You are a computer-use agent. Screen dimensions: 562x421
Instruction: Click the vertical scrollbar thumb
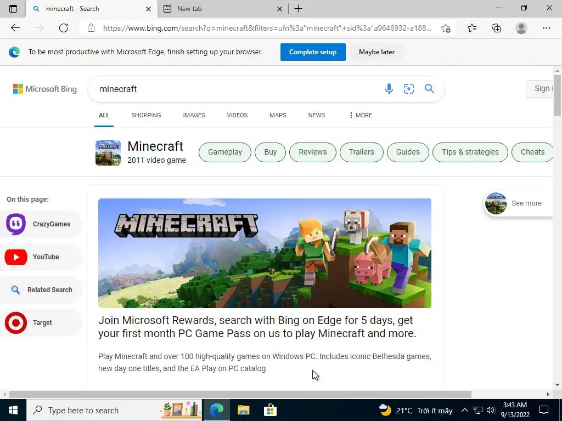pyautogui.click(x=557, y=95)
